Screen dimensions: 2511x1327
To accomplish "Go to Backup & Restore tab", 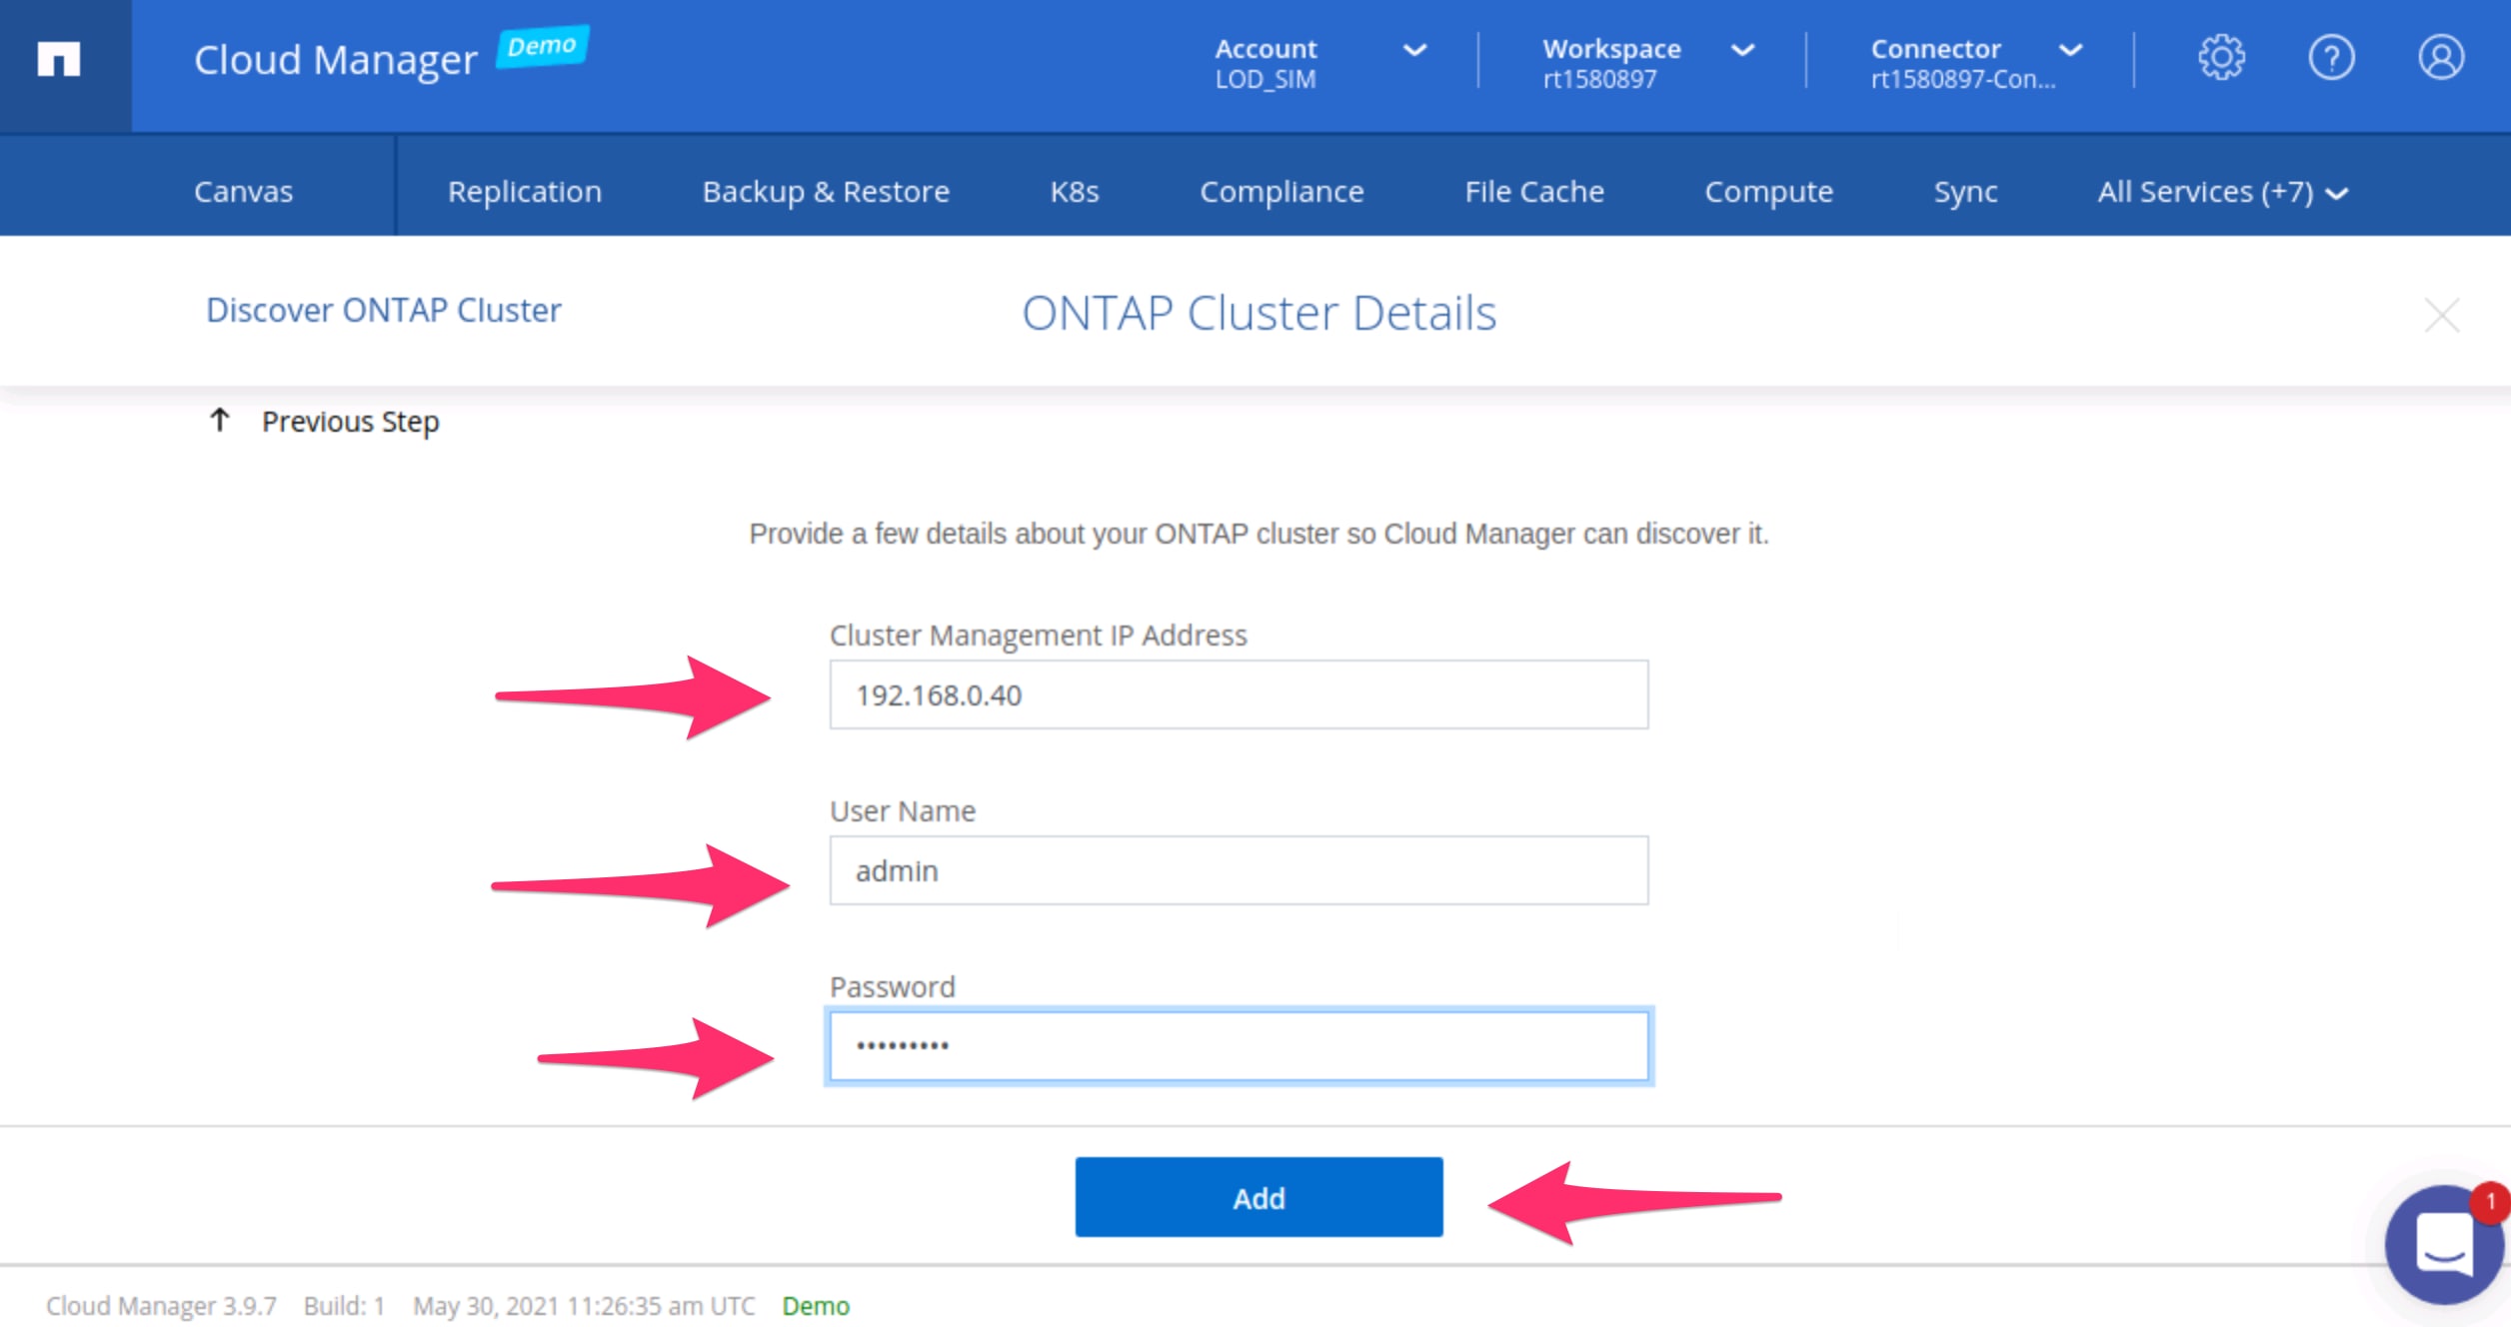I will pos(826,192).
